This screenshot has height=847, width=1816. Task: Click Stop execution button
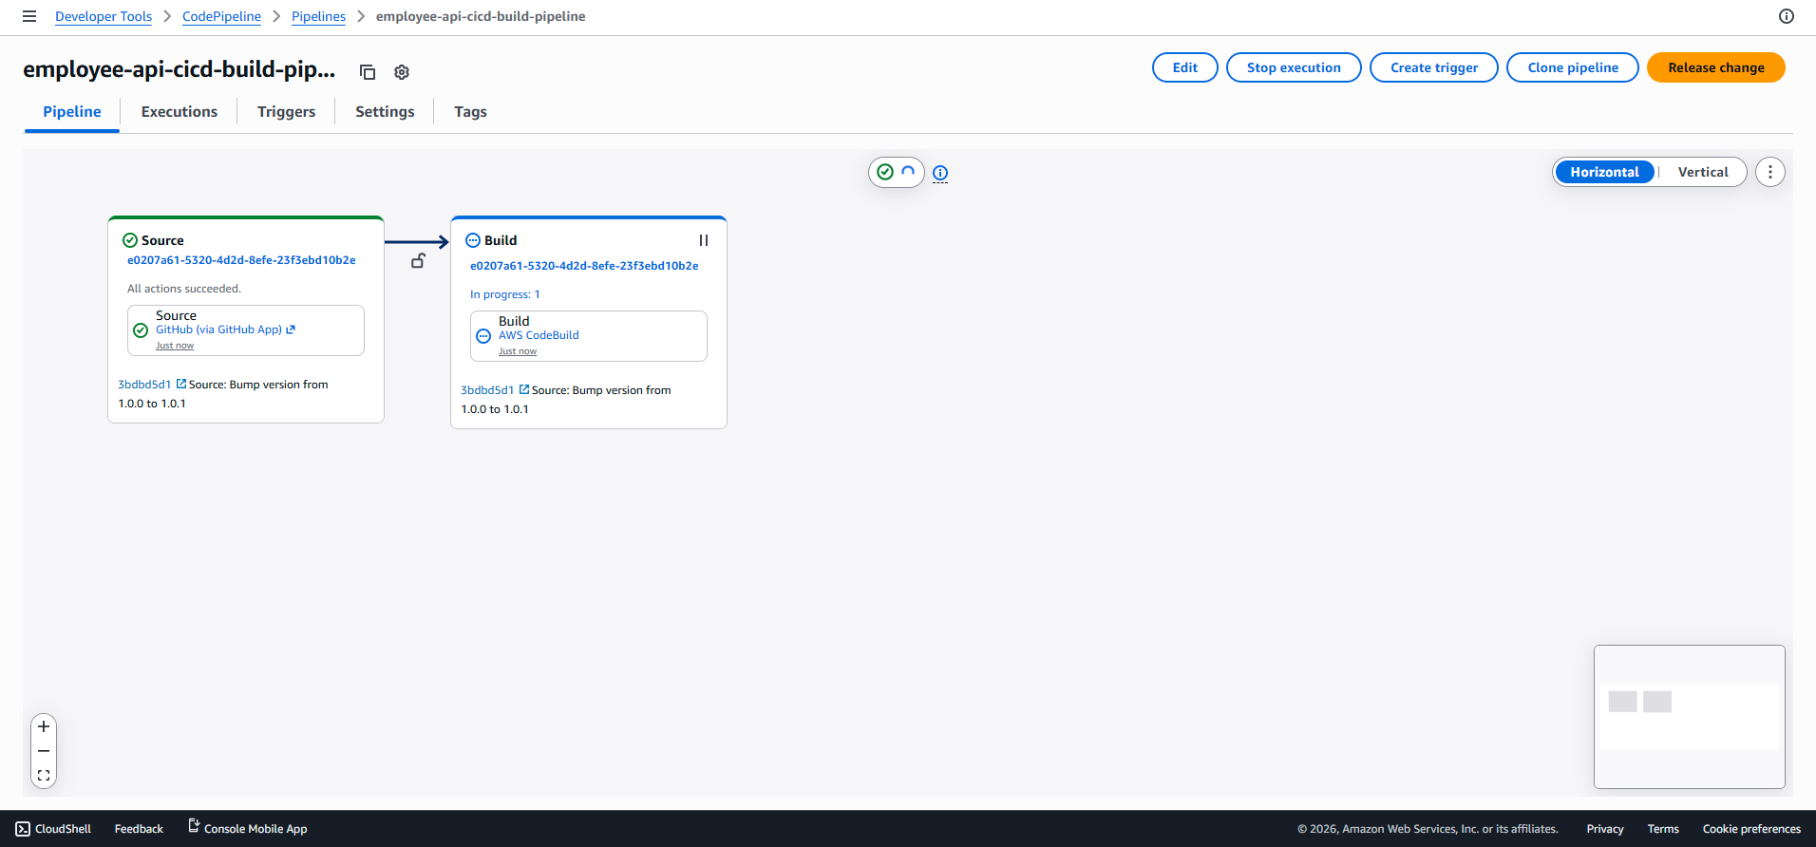pos(1294,67)
